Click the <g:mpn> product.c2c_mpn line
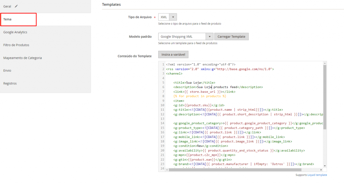344x187 pixels. 204,155
